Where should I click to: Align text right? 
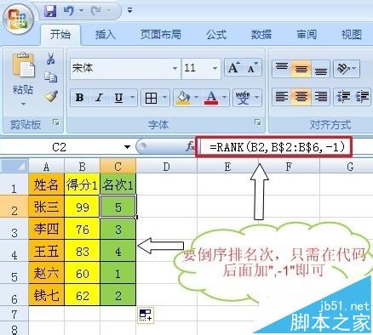coord(321,97)
